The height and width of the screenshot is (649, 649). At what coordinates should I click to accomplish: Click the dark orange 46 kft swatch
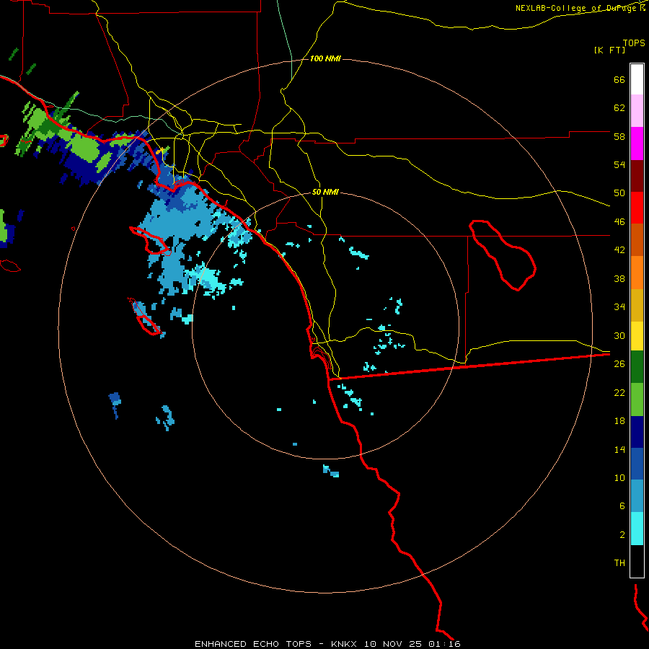point(637,240)
